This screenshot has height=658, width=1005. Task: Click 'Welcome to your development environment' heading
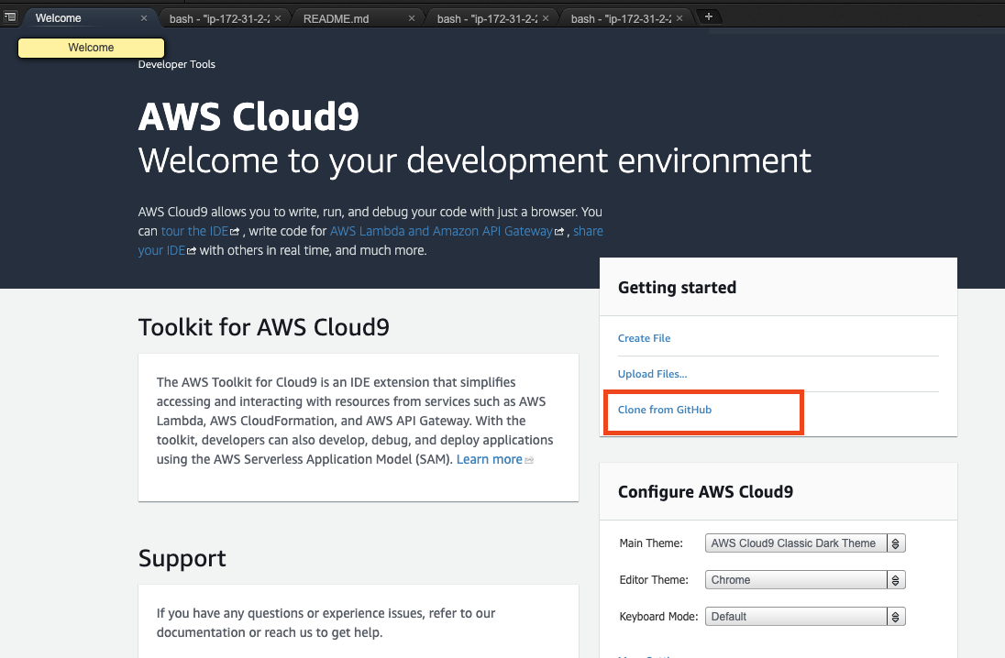tap(474, 160)
